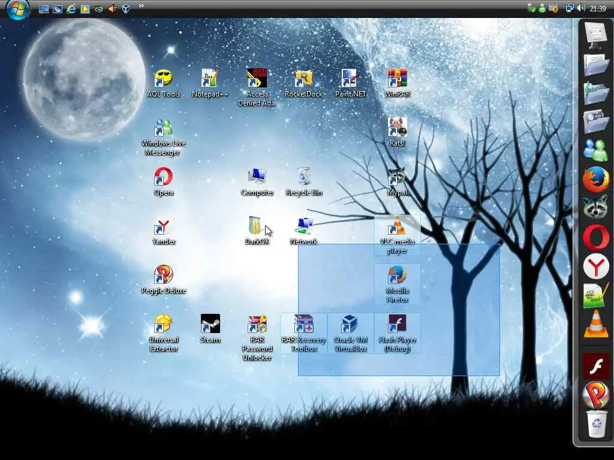This screenshot has height=460, width=614.
Task: Click the Oracle VM VirtualBox desktop shortcut
Action: tap(350, 334)
